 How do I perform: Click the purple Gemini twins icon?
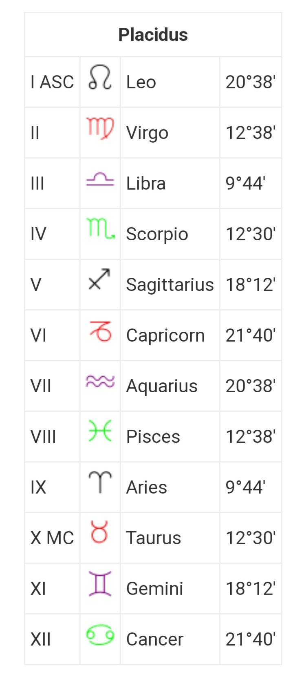click(x=100, y=583)
